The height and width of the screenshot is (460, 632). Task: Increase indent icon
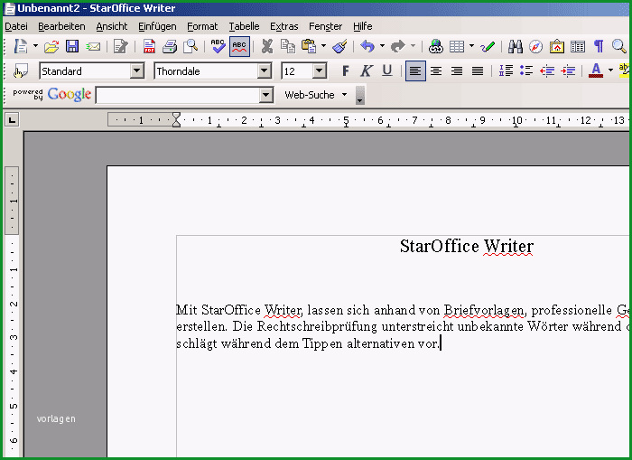(568, 71)
